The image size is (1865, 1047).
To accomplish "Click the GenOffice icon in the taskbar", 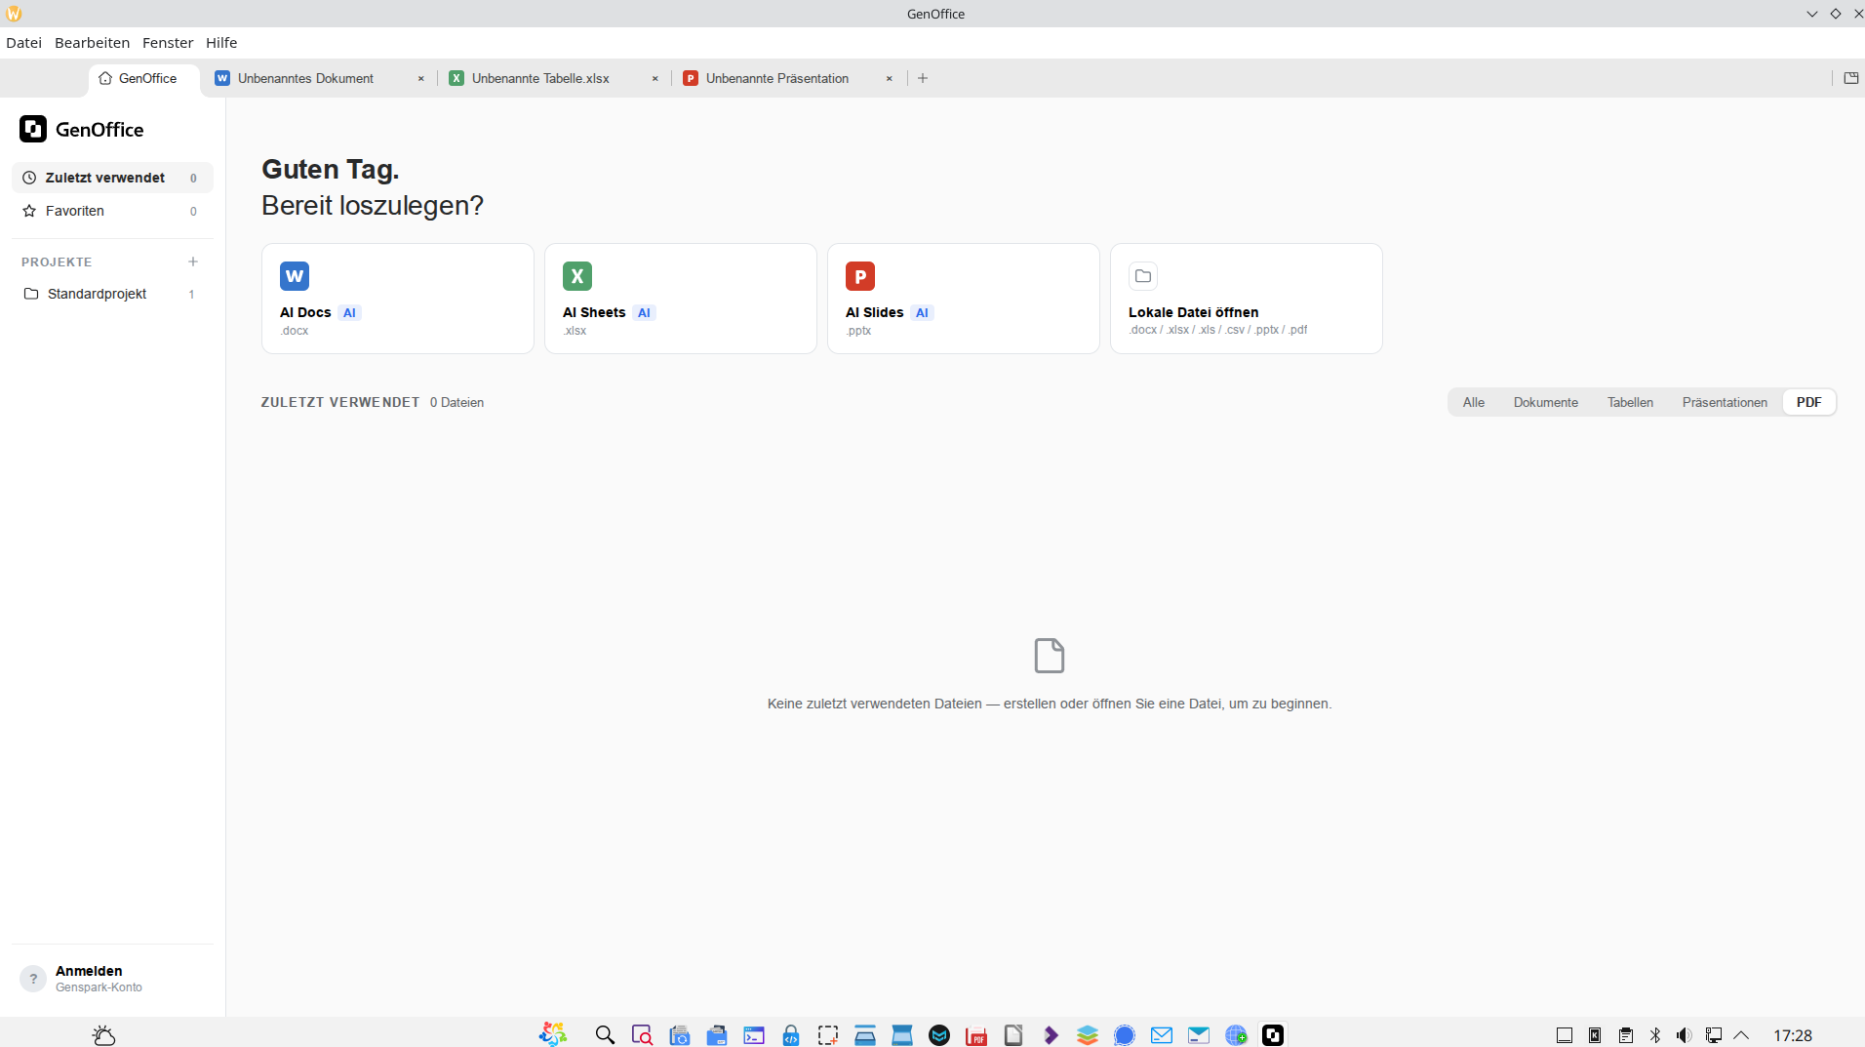I will [x=1273, y=1035].
